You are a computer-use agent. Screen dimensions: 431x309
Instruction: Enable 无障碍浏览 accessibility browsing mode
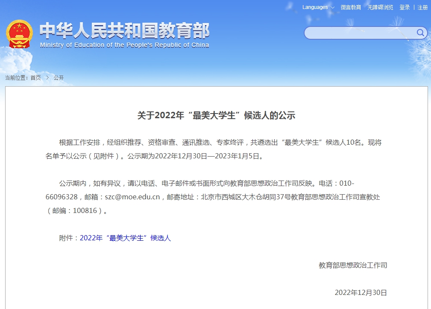[380, 7]
